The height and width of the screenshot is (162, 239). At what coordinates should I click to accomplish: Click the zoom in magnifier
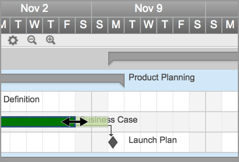51,40
